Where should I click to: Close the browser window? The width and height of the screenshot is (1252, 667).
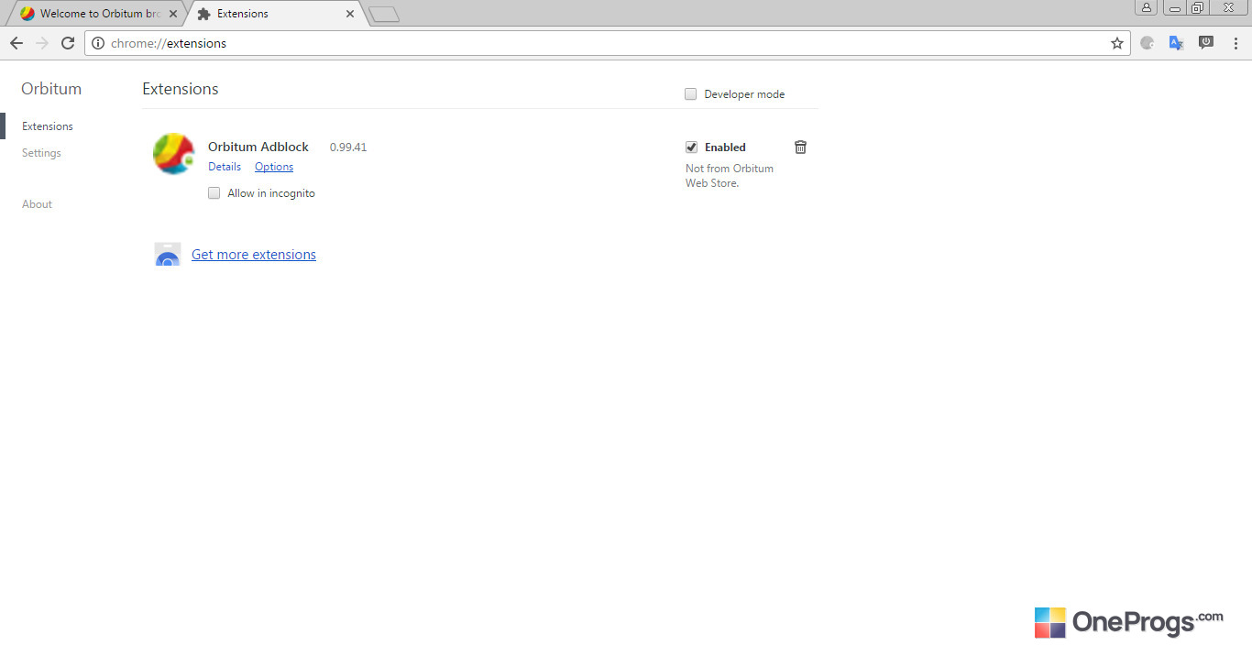click(x=1228, y=7)
